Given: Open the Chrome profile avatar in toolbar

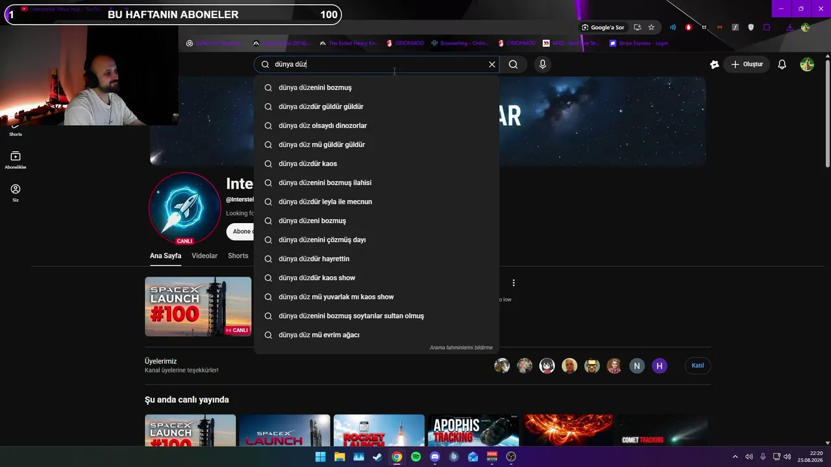Looking at the screenshot, I should tap(806, 27).
